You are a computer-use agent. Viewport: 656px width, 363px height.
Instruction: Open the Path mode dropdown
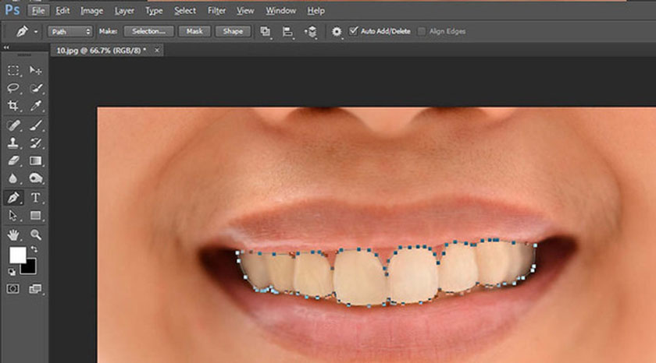(70, 31)
